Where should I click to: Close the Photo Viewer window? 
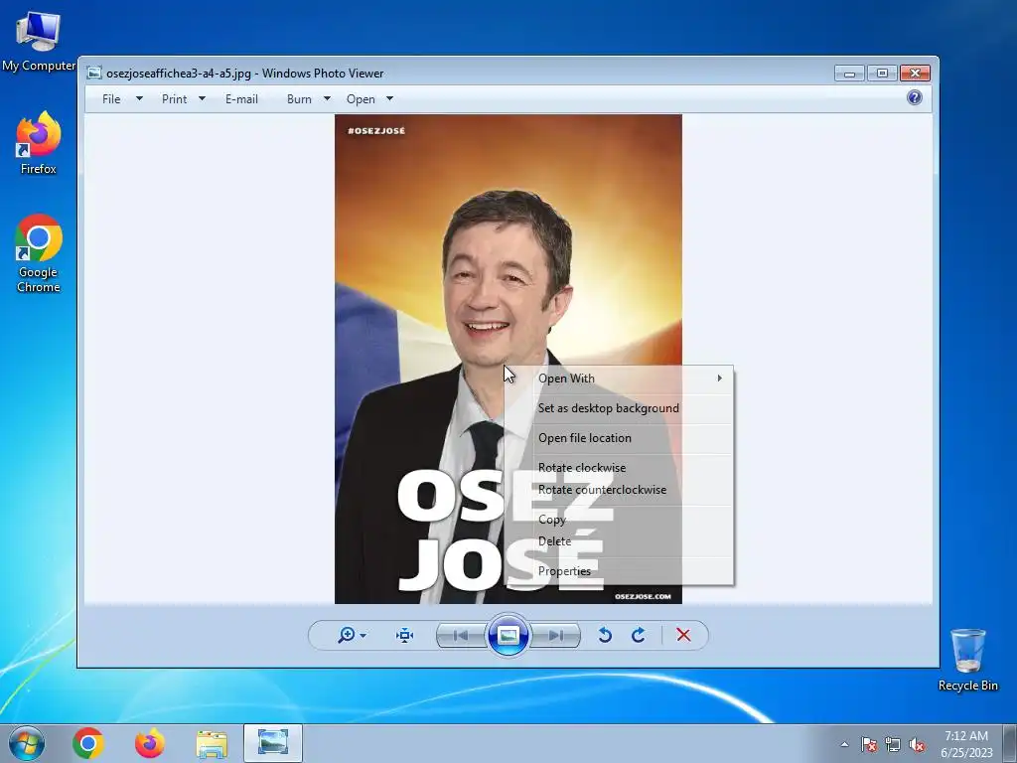(x=915, y=74)
